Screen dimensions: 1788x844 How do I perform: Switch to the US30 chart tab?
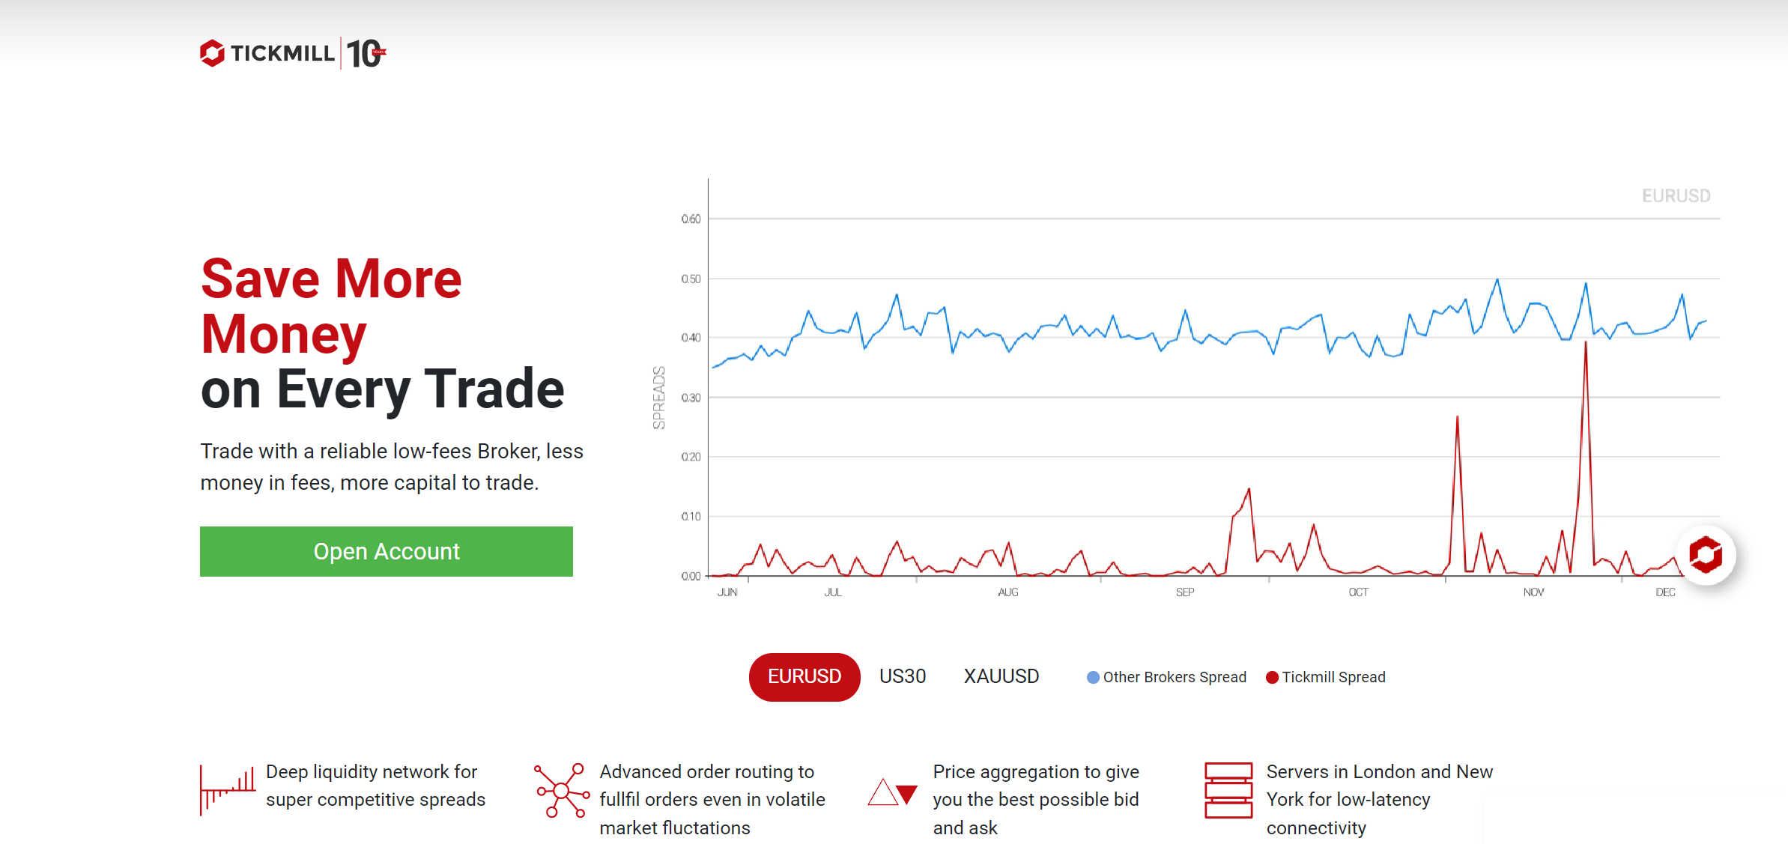tap(903, 676)
